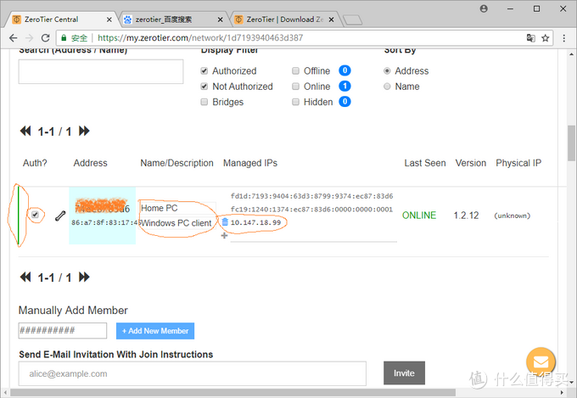
Task: Switch to the ZeroTier Download tab
Action: pos(284,20)
